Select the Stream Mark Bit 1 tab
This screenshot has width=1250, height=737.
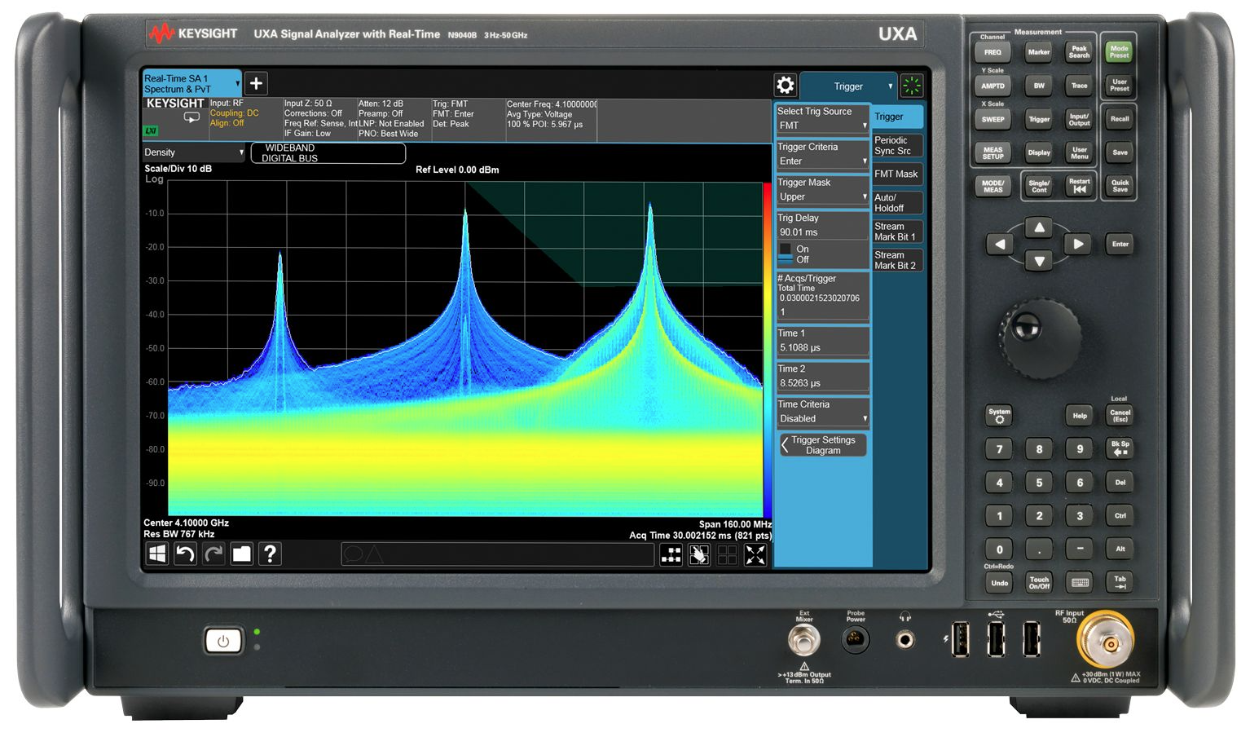898,232
